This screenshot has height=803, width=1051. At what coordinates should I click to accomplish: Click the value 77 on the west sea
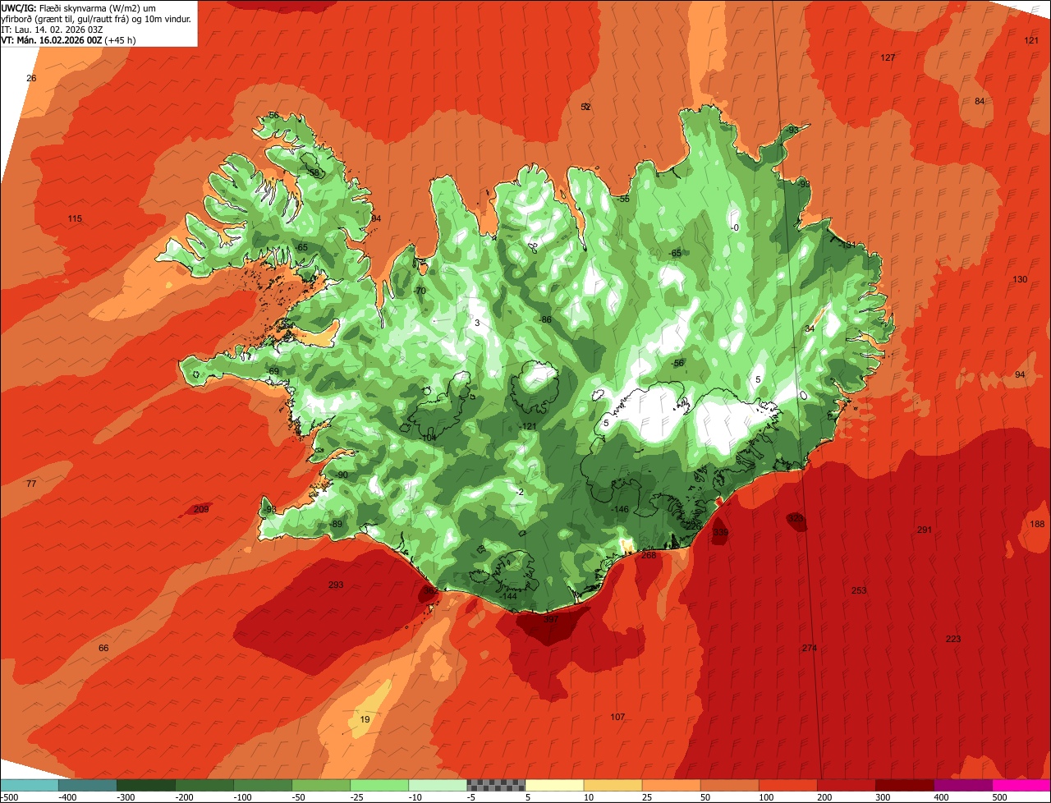pos(31,484)
